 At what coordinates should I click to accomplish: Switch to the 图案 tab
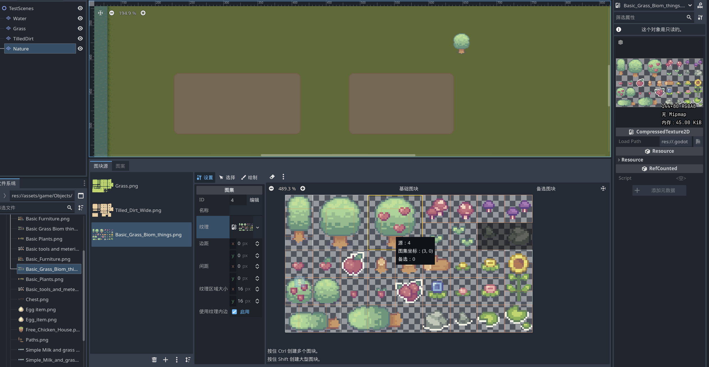[x=120, y=166]
